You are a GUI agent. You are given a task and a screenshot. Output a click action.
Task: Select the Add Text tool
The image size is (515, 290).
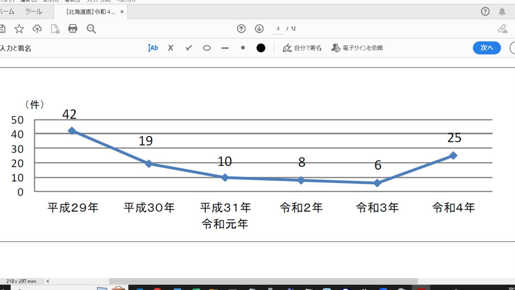[x=152, y=48]
